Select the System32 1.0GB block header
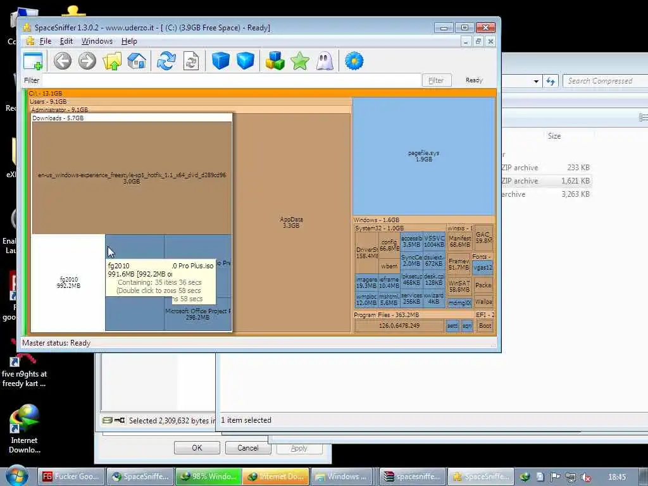Screen dimensions: 648x486 pyautogui.click(x=400, y=228)
